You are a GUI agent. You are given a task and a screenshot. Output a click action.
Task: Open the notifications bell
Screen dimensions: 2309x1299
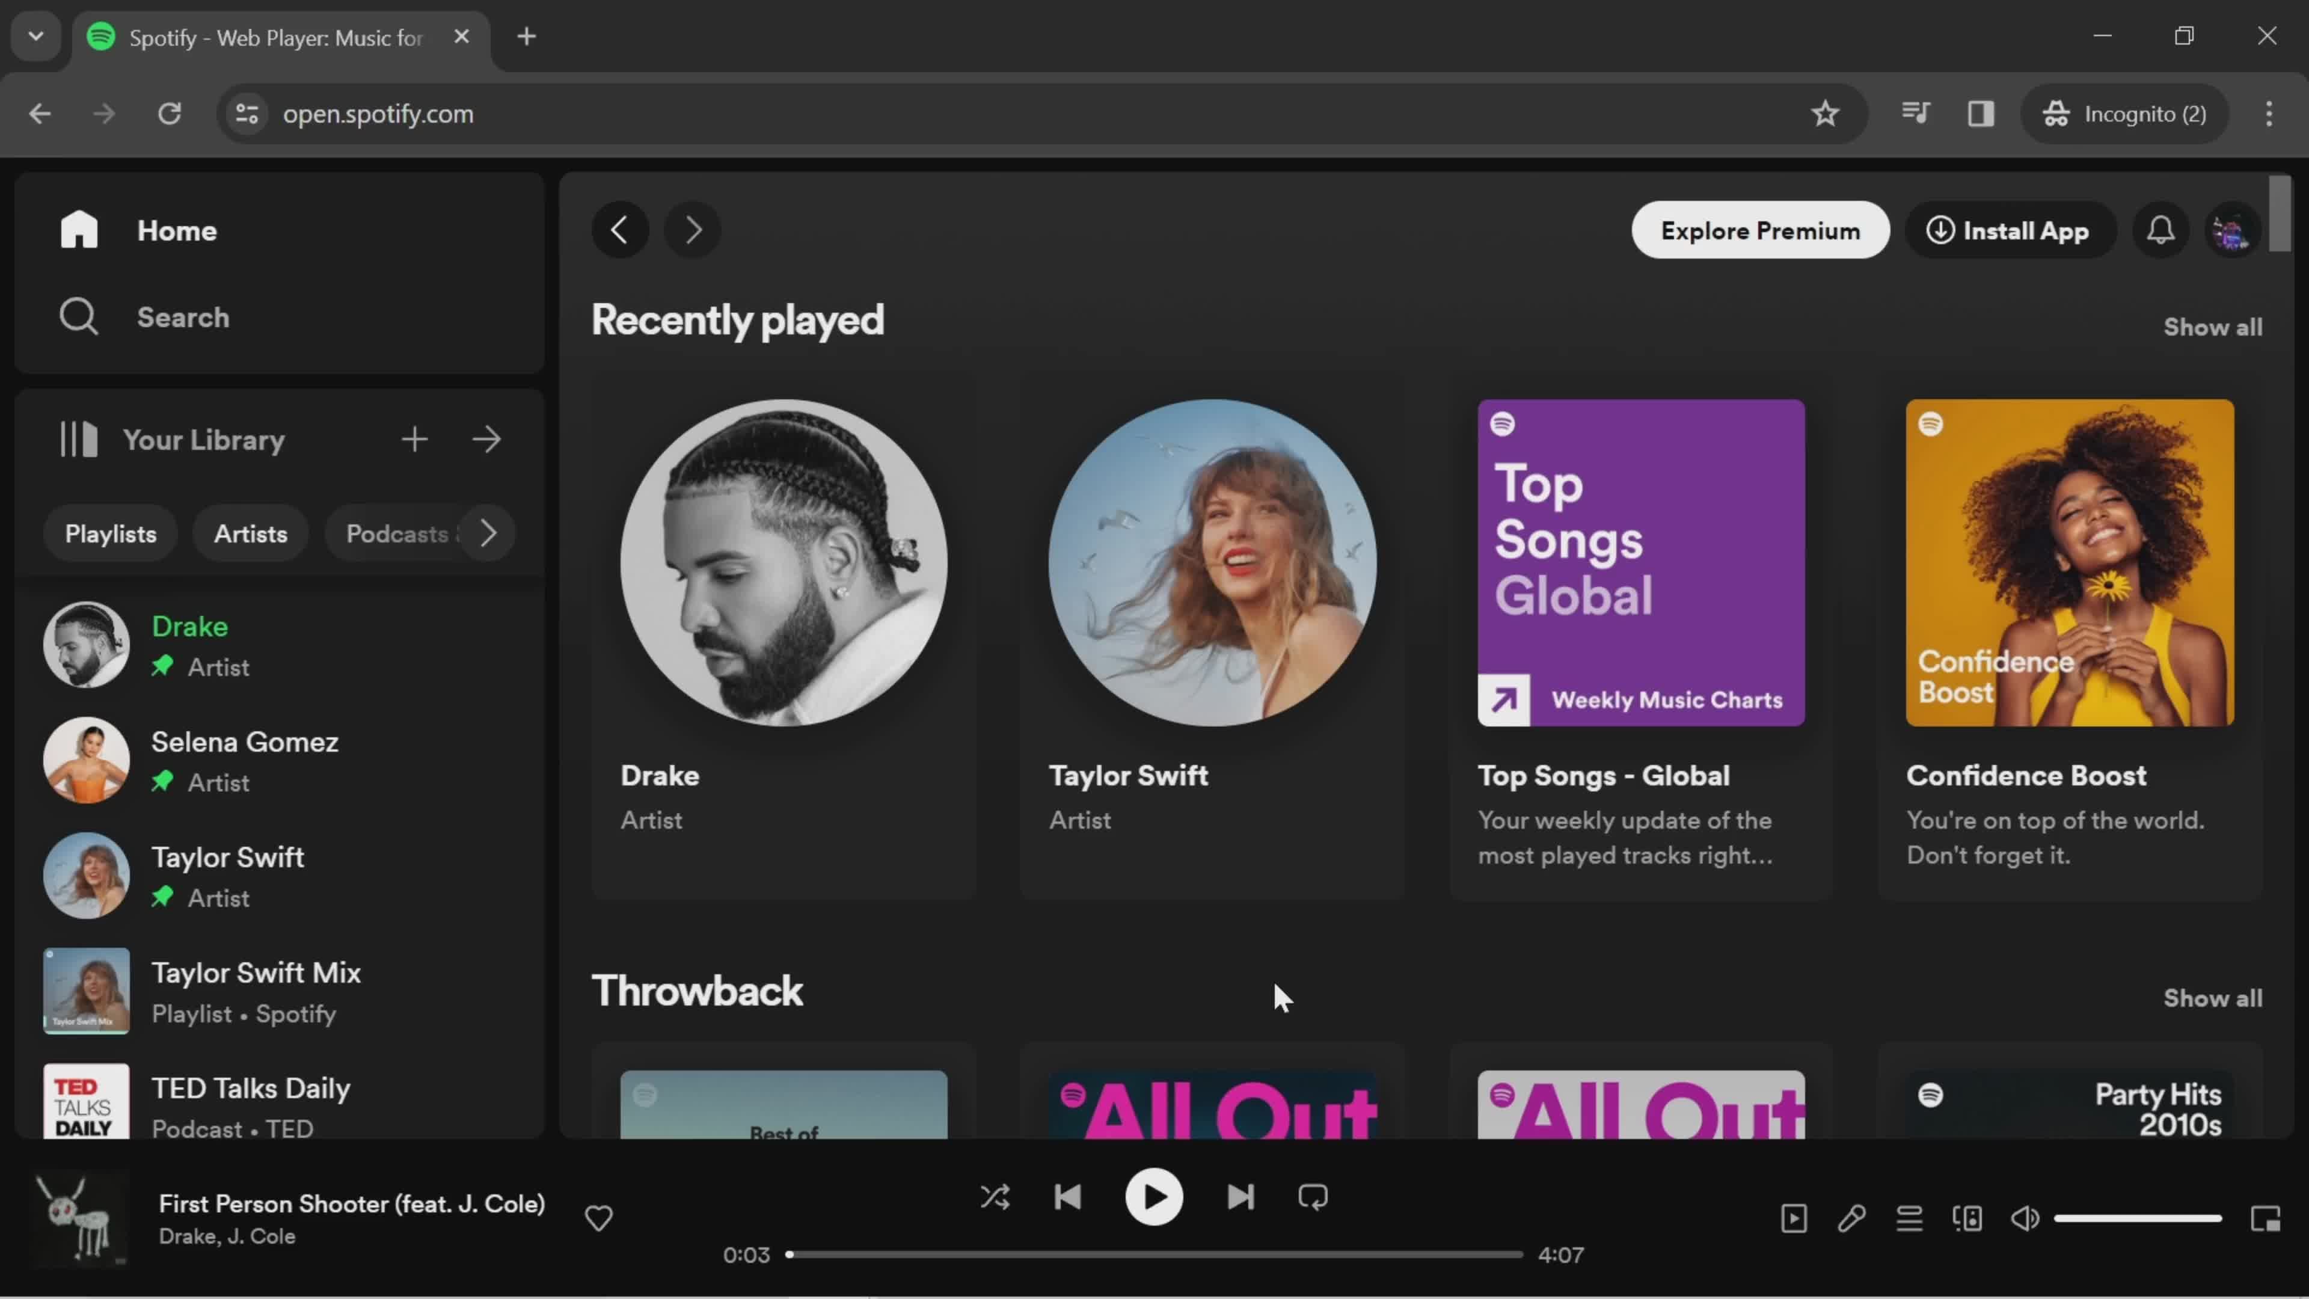tap(2160, 230)
